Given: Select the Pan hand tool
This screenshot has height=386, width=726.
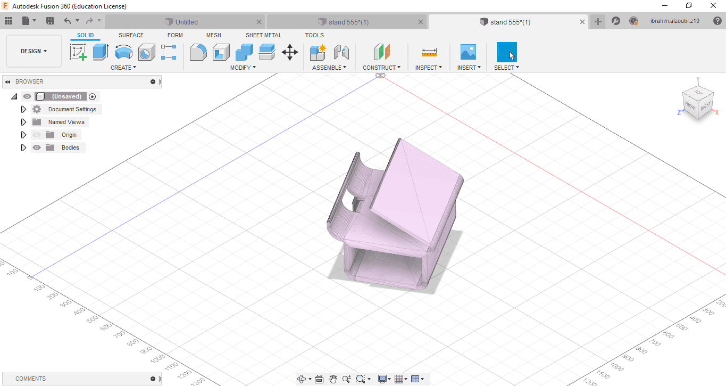Looking at the screenshot, I should click(x=333, y=379).
